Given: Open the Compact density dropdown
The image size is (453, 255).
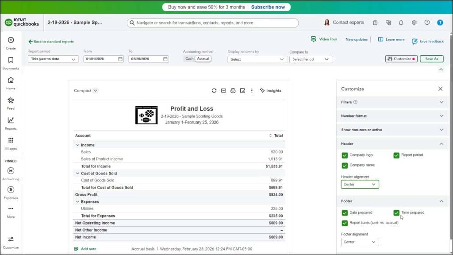Looking at the screenshot, I should [85, 90].
